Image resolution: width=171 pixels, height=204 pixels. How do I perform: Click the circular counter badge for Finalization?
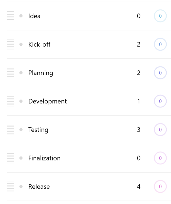click(x=160, y=158)
